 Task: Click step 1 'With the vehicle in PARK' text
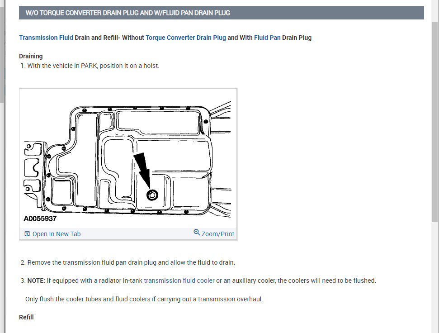click(x=93, y=66)
